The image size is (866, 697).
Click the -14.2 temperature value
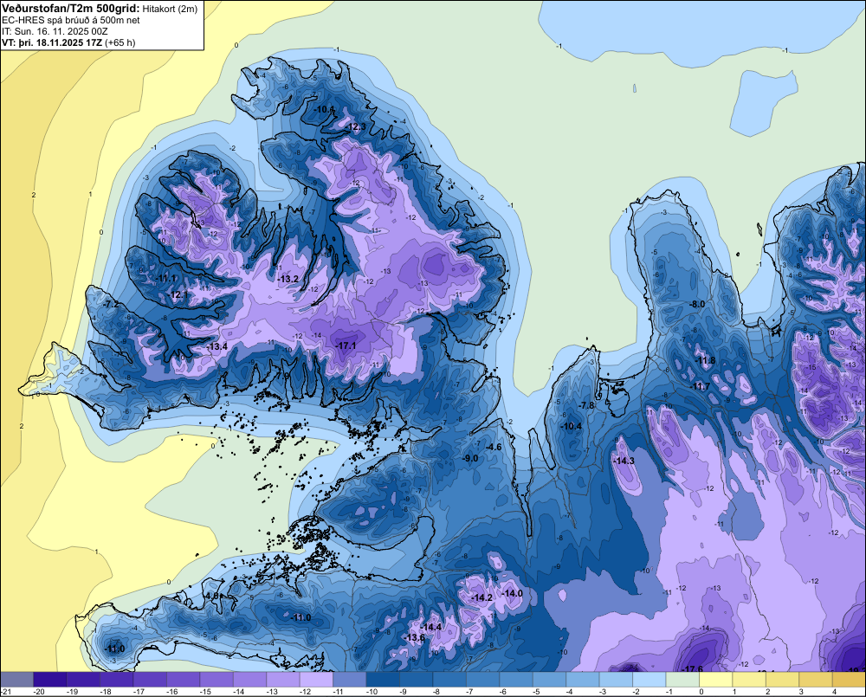click(482, 598)
